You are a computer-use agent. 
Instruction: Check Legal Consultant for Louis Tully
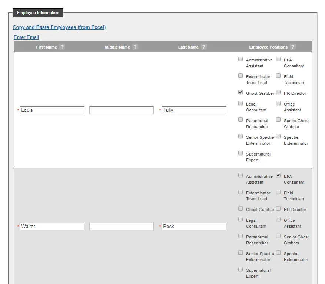(241, 103)
